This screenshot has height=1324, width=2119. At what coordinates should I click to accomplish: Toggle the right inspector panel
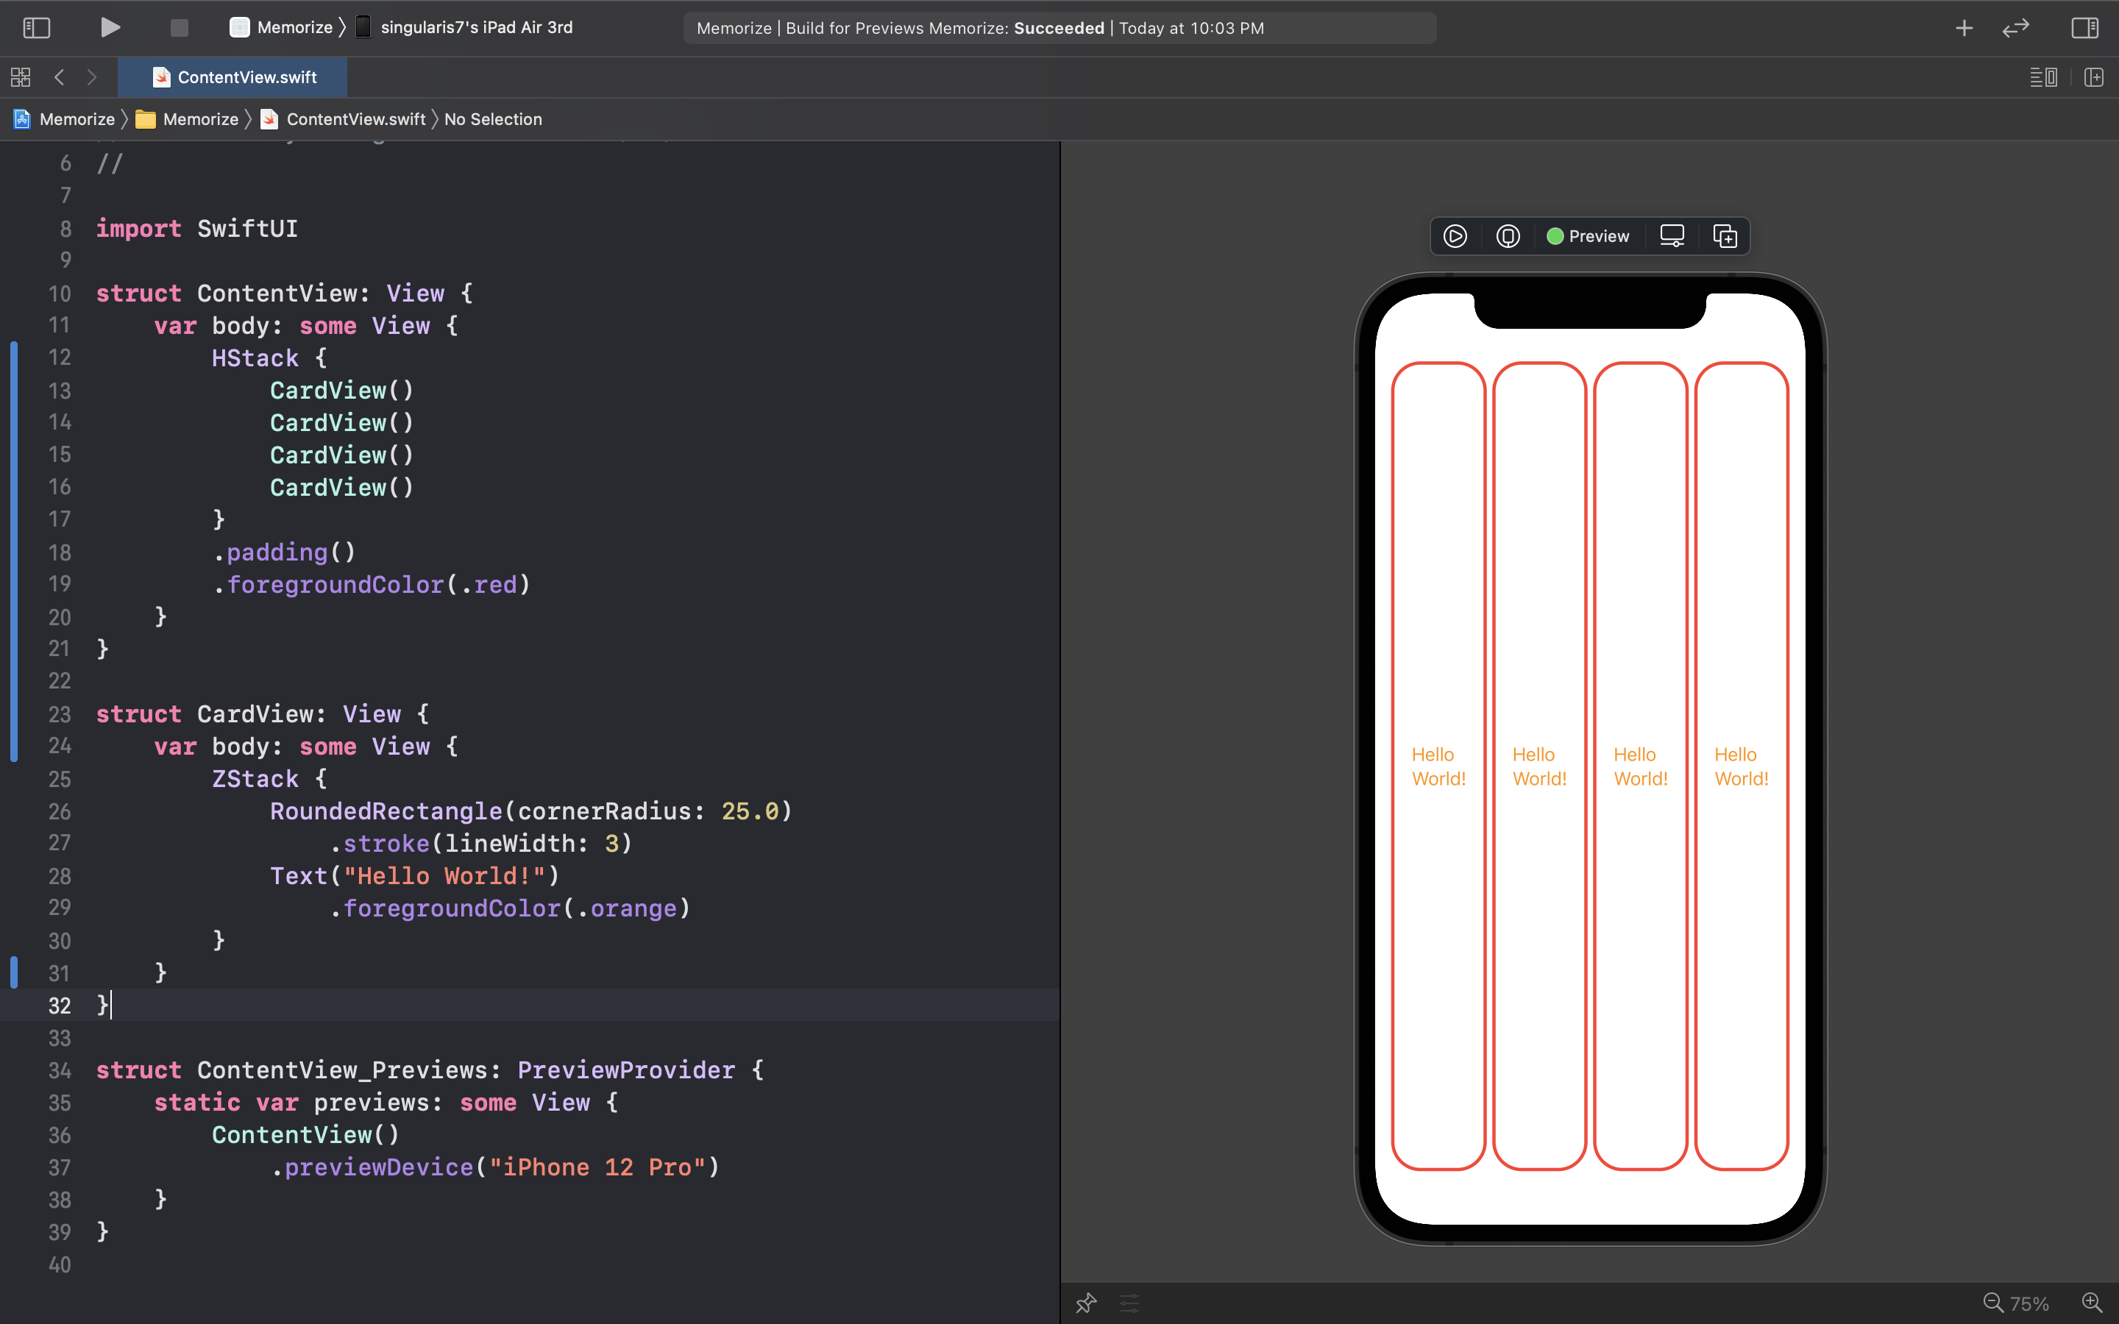point(2084,28)
